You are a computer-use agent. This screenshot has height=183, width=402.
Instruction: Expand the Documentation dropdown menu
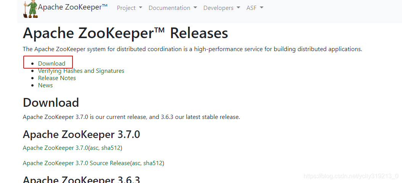(173, 8)
